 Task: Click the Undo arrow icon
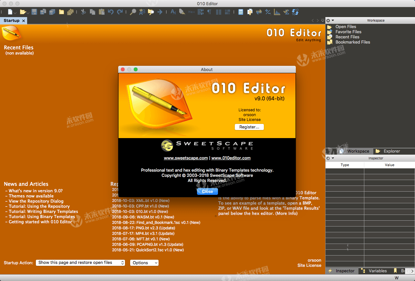111,12
